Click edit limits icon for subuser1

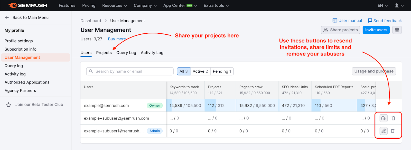point(384,131)
